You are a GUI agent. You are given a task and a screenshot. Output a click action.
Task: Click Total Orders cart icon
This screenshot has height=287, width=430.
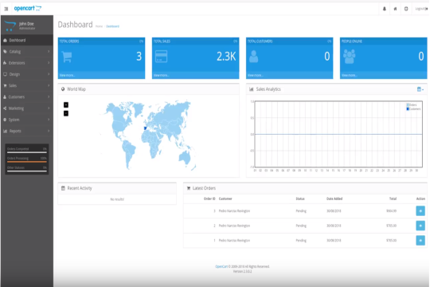click(x=67, y=57)
